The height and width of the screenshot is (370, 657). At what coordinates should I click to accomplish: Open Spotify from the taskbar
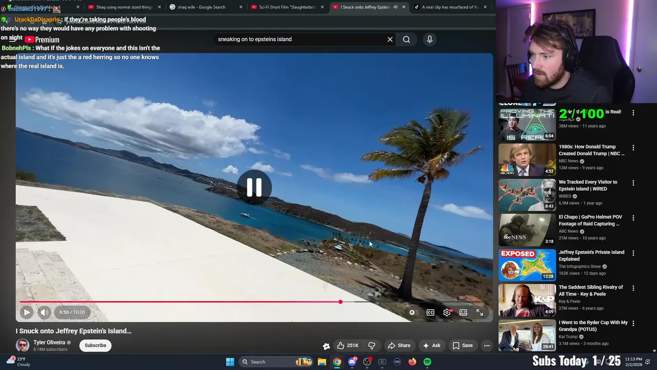427,362
